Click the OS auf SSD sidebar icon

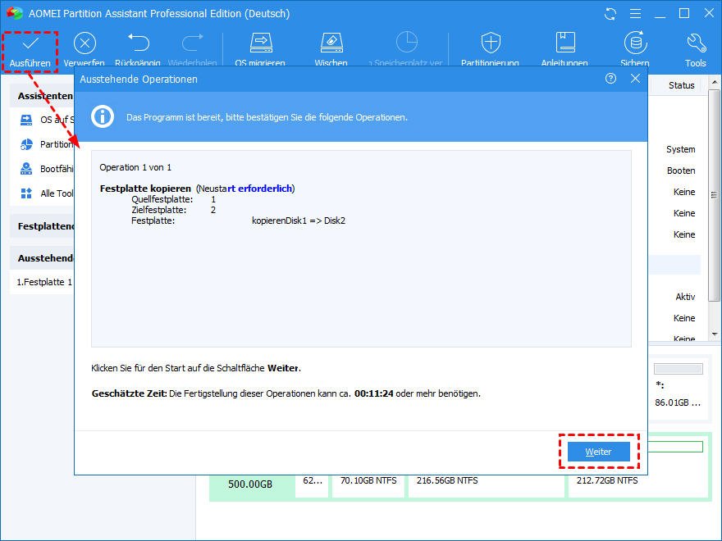(26, 120)
